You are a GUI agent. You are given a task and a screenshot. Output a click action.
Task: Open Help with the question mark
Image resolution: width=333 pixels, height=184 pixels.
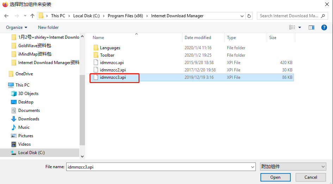click(x=324, y=27)
